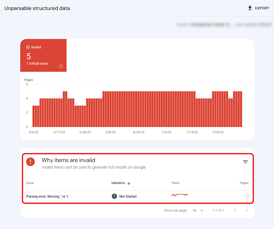Click the Not Started validation text
Screen dimensions: 274x229
click(128, 197)
